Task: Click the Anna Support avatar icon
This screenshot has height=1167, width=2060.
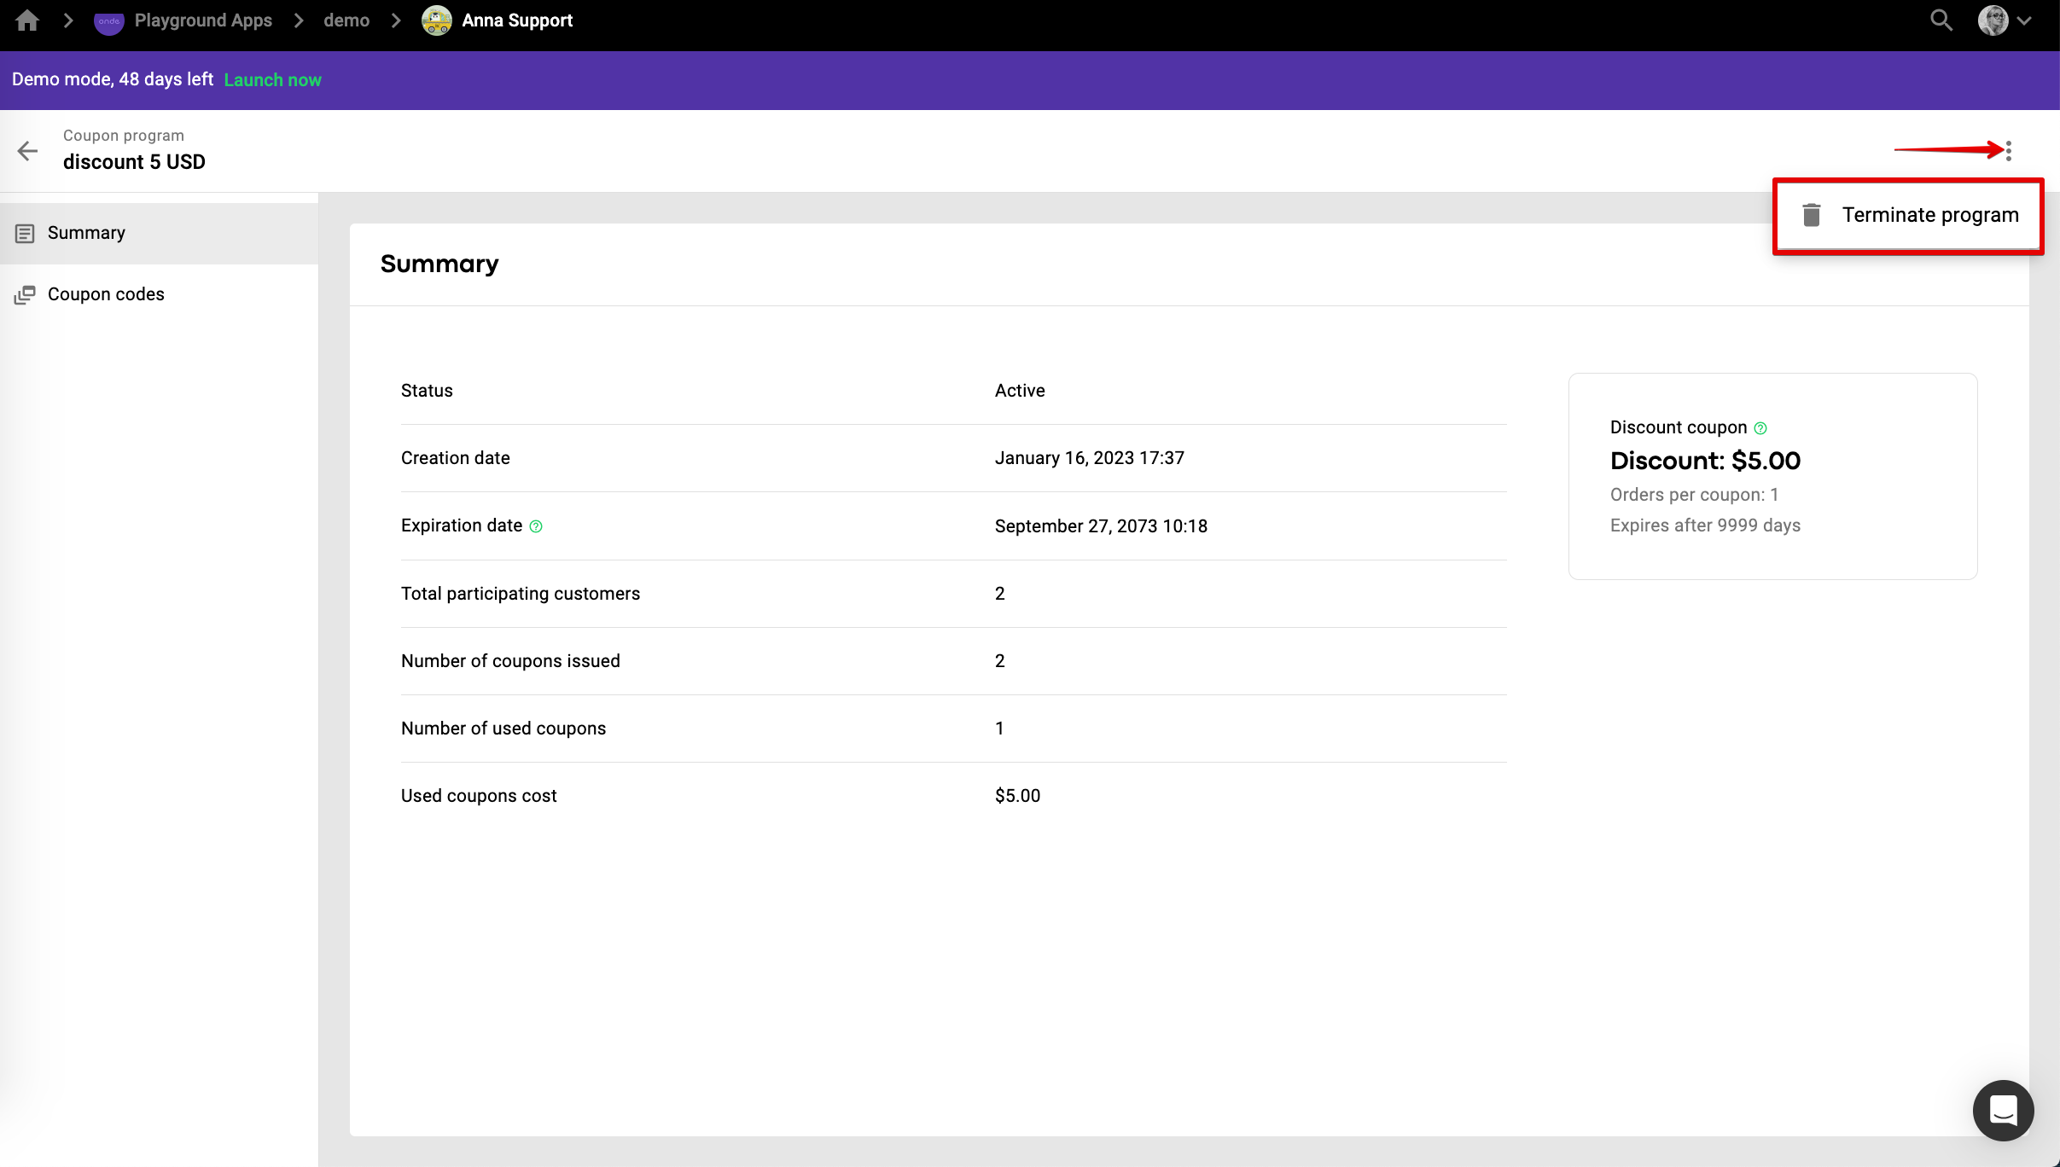Action: [x=437, y=20]
